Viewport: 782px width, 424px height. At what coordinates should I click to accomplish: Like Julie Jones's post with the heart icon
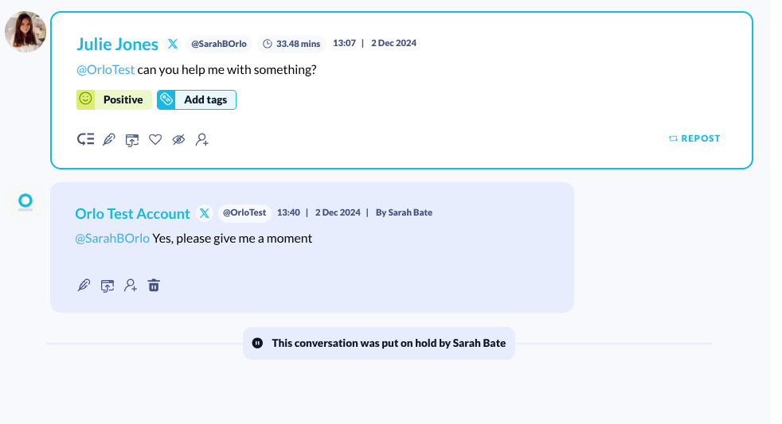pyautogui.click(x=155, y=139)
